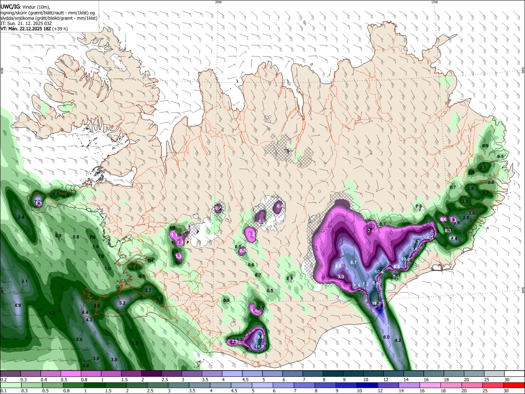Click the white snow swatch labeled 30
Image resolution: width=525 pixels, height=394 pixels.
514,374
